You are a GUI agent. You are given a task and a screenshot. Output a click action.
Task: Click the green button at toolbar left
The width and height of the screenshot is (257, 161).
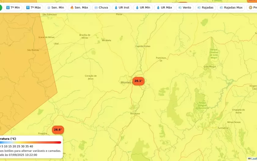point(1,7)
